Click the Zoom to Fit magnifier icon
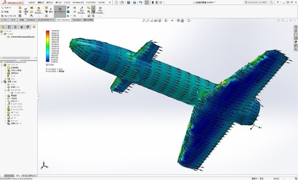Viewport: 298px width, 180px height. pos(144,20)
